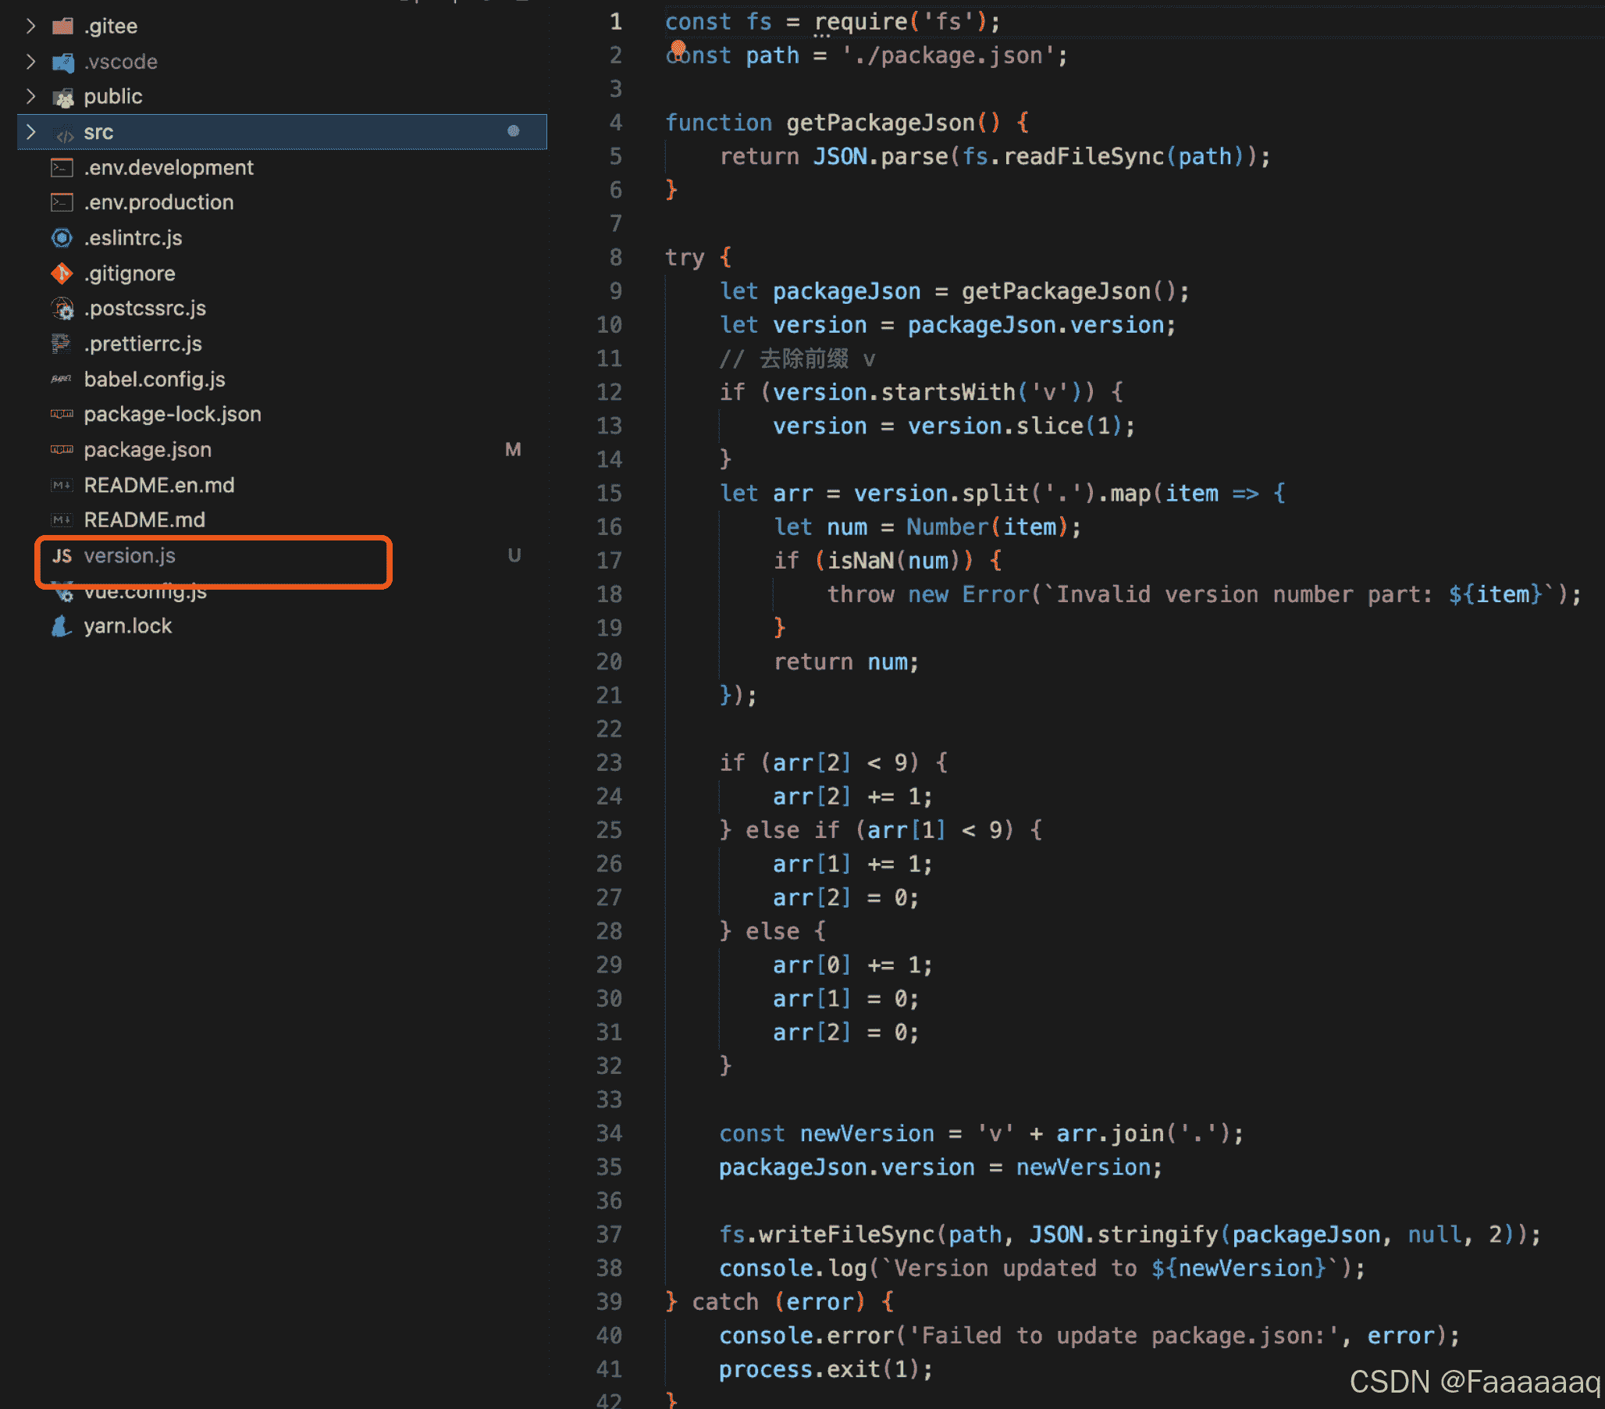
Task: Select .env.production file
Action: [x=158, y=203]
